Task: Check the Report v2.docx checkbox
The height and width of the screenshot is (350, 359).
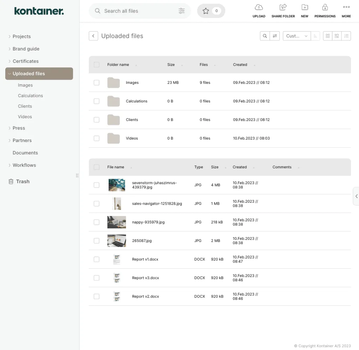Action: point(97,296)
